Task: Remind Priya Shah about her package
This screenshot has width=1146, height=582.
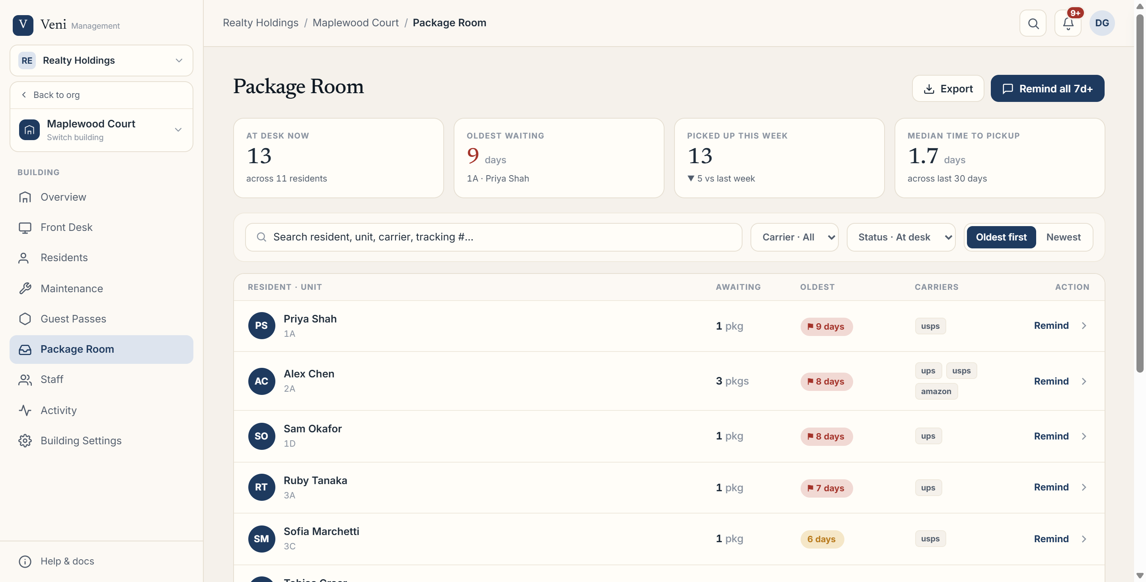Action: pos(1051,326)
